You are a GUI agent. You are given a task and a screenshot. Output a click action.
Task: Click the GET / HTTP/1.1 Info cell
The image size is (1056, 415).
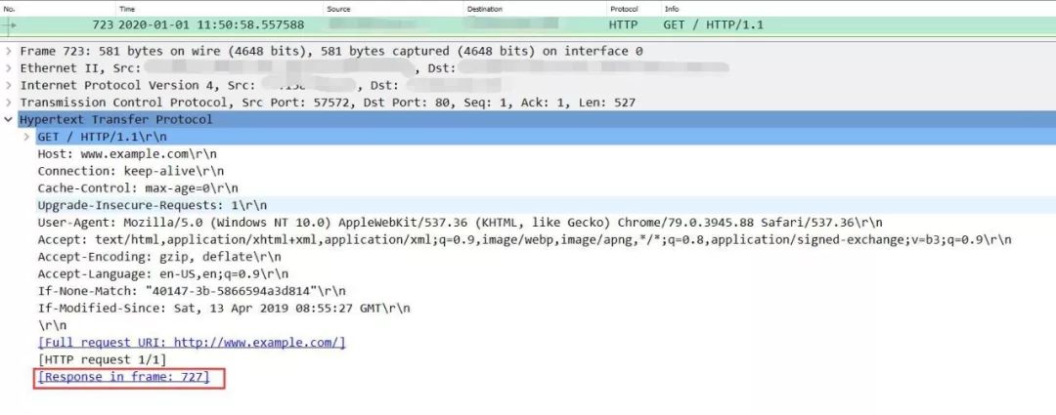pyautogui.click(x=713, y=25)
